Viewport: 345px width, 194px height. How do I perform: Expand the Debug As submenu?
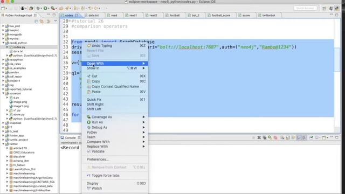[x=115, y=127]
